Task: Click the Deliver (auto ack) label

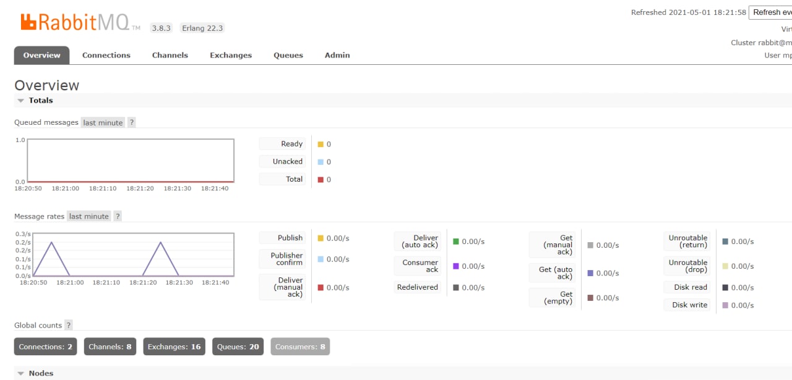Action: [418, 242]
